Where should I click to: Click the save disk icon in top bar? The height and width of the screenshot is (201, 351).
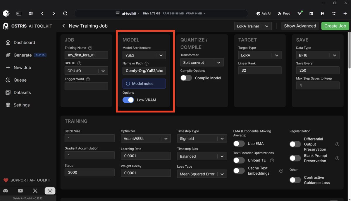[322, 13]
